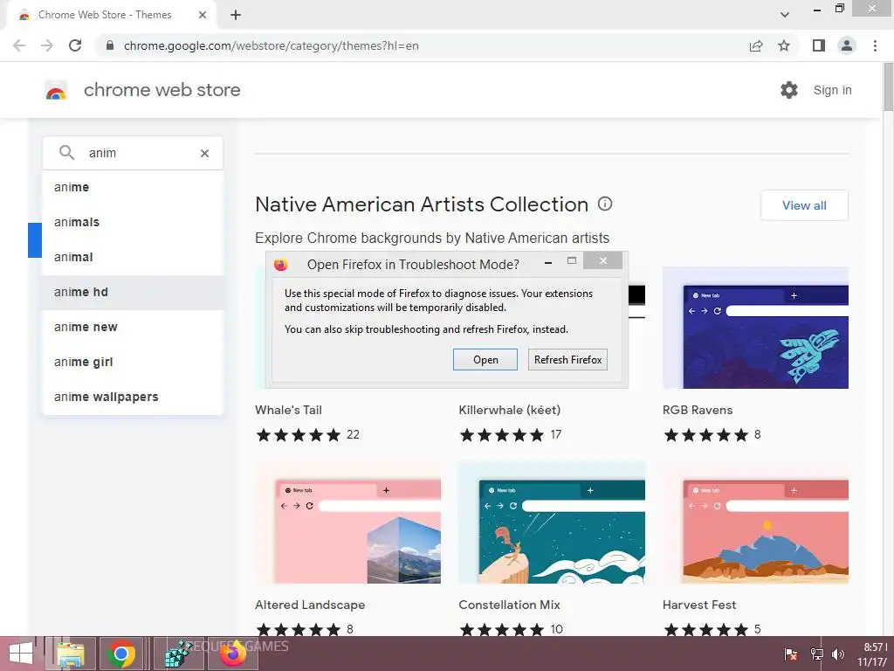The width and height of the screenshot is (894, 671).
Task: Reload the Chrome Web Store page
Action: point(75,45)
